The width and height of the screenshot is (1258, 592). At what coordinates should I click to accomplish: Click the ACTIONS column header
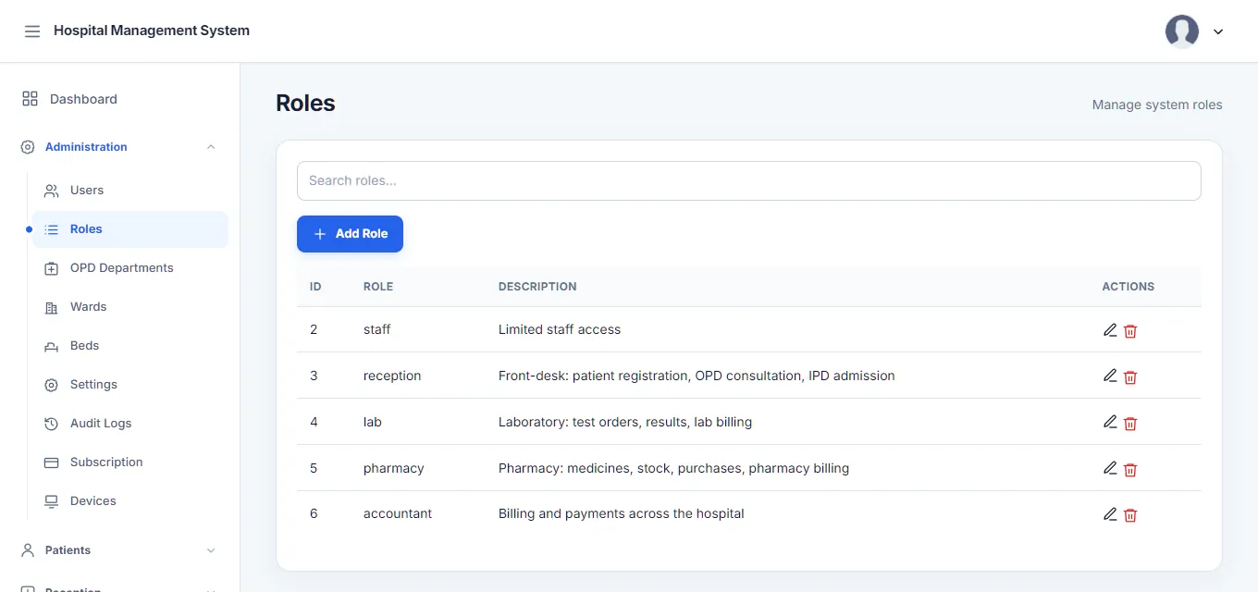[1128, 287]
